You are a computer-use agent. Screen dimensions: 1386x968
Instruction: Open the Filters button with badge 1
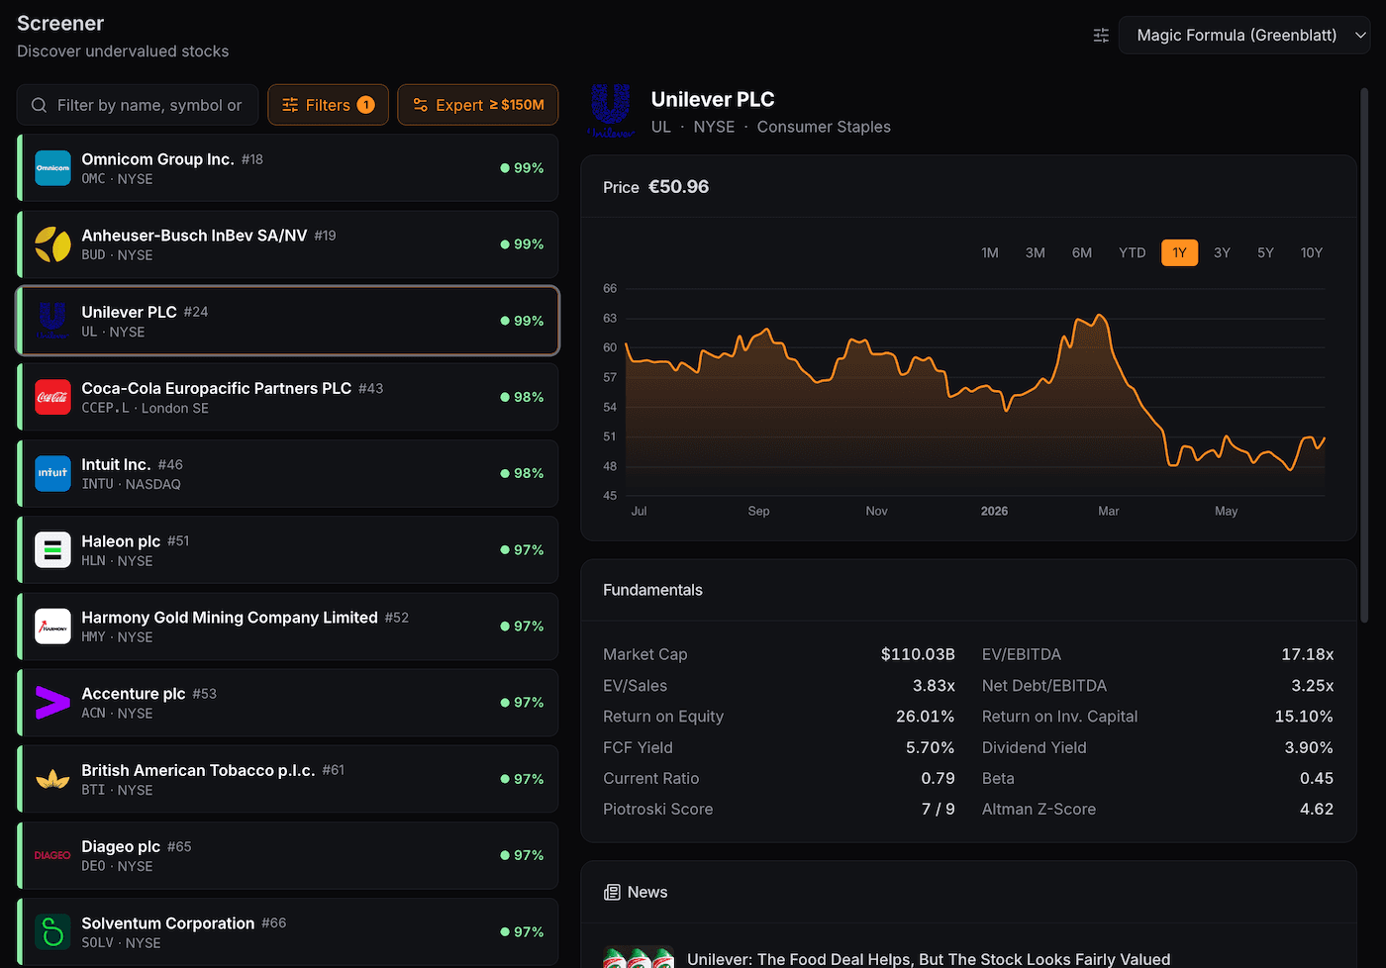pyautogui.click(x=328, y=105)
